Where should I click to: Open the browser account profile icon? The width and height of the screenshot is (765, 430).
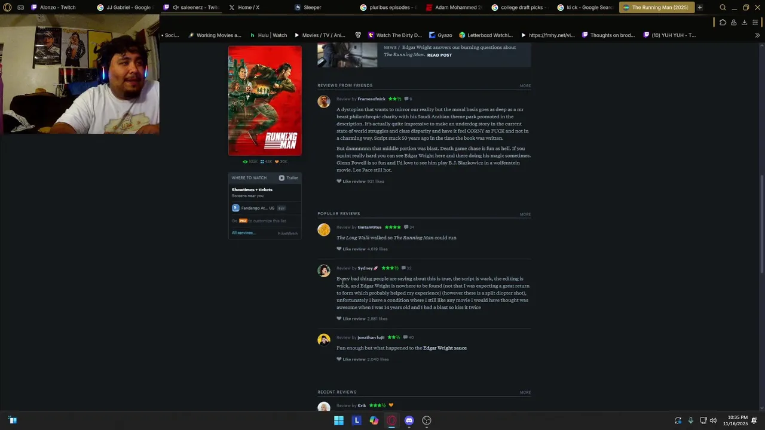(733, 22)
